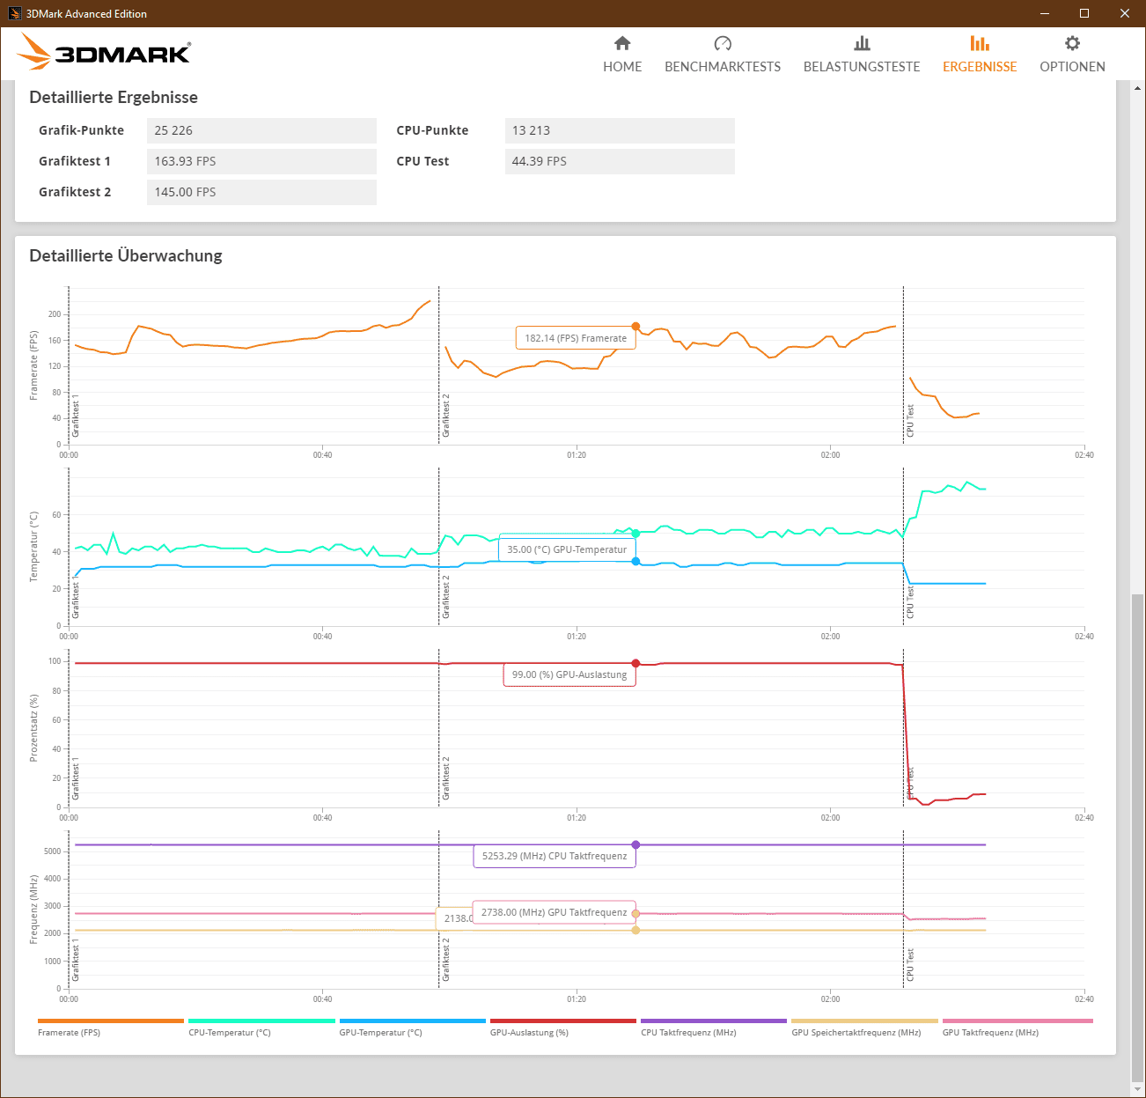Screen dimensions: 1146x1098
Task: Go to OPTIONEN tab
Action: point(1072,54)
